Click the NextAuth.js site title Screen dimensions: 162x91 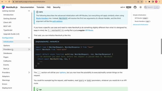point(12,7)
